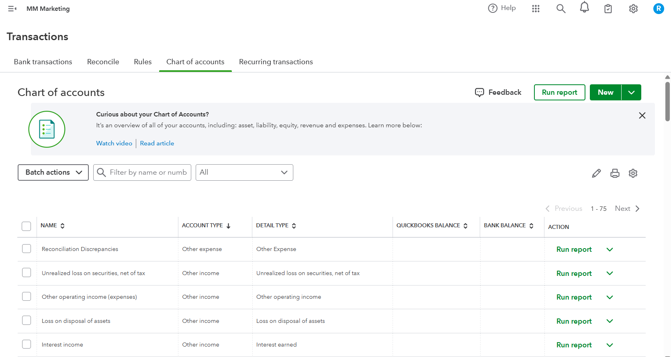The height and width of the screenshot is (357, 671).
Task: Sort by QuickBooks Balance column arrows
Action: [466, 226]
